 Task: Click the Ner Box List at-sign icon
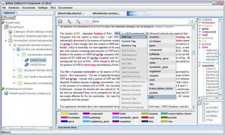coord(18,50)
